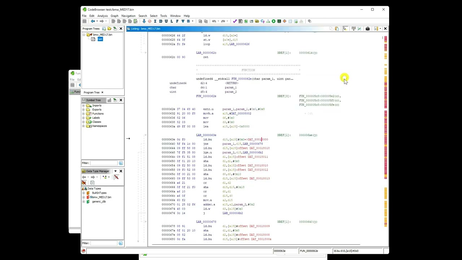
Task: Click the LAB_00000678 label in listing
Action: [206, 222]
